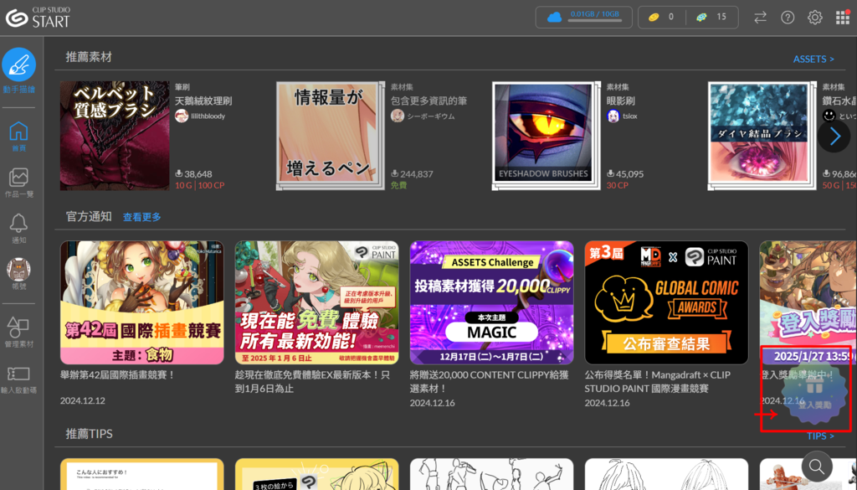
Task: Open 天鵝絨紋理刷 material title
Action: pos(203,101)
